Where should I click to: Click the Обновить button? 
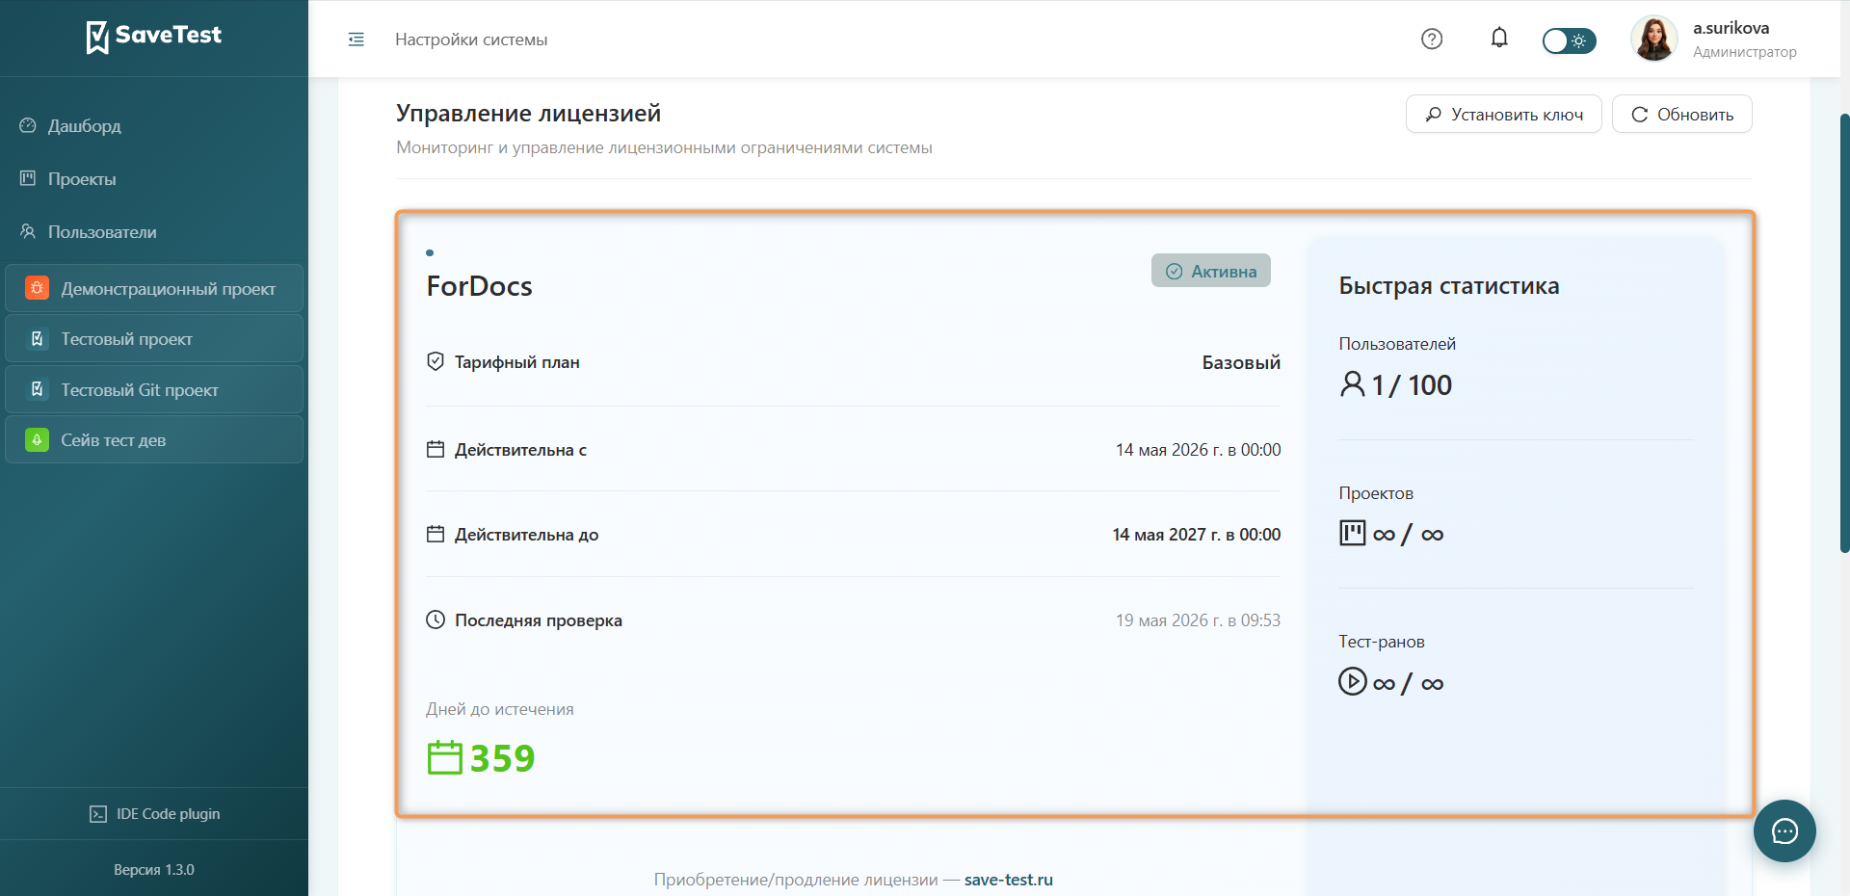(x=1681, y=114)
